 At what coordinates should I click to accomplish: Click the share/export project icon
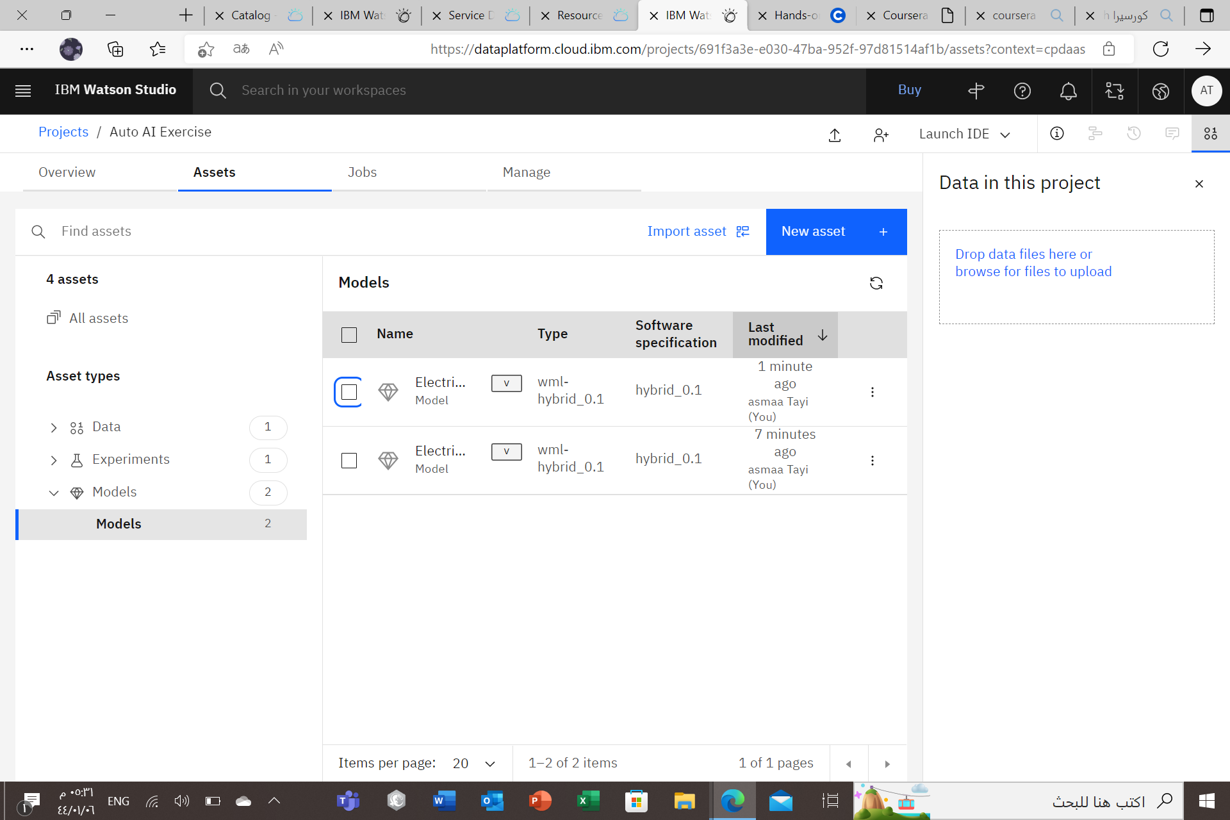pyautogui.click(x=835, y=135)
